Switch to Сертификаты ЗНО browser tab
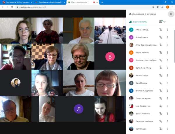175x134 pixels. (x=16, y=2)
